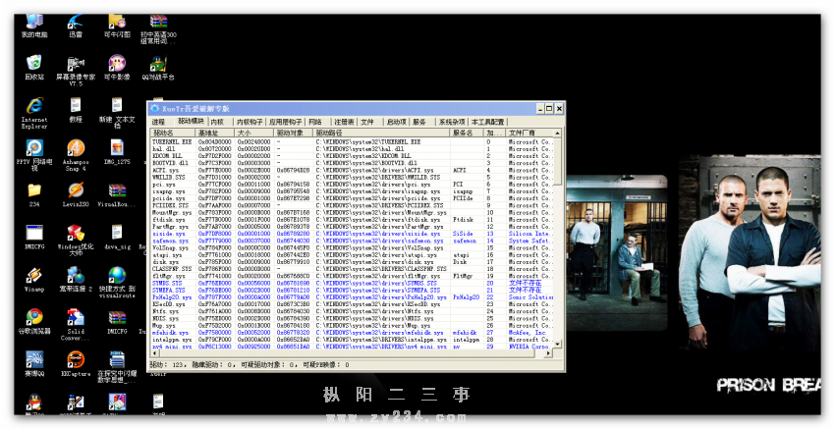Switch to the 网络 tab
The width and height of the screenshot is (835, 429).
pyautogui.click(x=315, y=122)
